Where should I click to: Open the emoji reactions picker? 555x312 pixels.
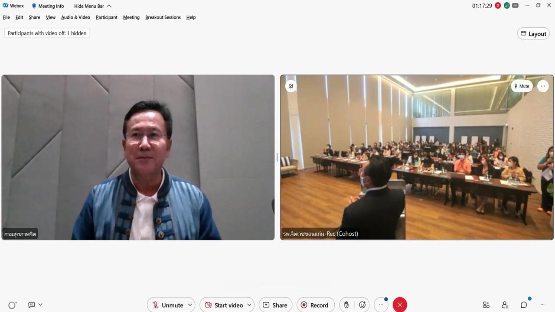[x=362, y=305]
